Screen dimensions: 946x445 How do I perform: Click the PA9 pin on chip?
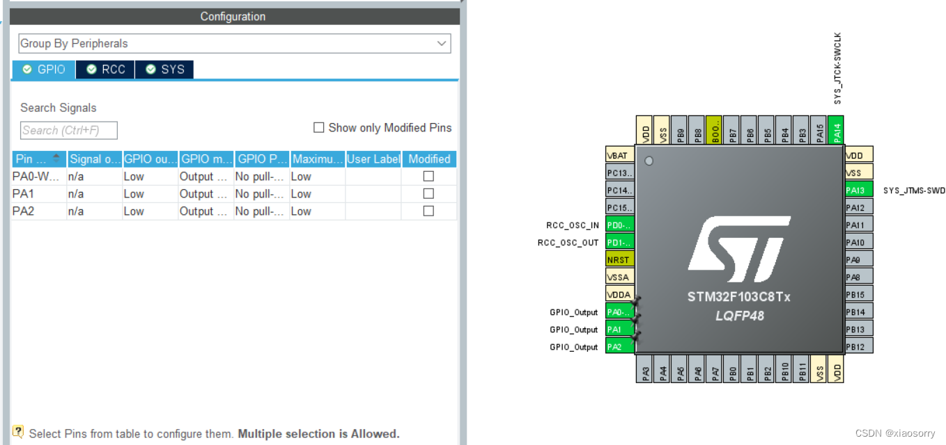click(x=859, y=260)
